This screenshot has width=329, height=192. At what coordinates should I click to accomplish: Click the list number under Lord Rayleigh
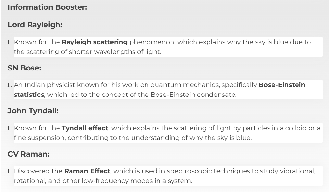pos(10,42)
